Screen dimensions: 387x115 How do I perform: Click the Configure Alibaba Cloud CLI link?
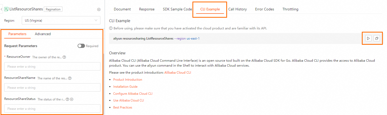(133, 94)
